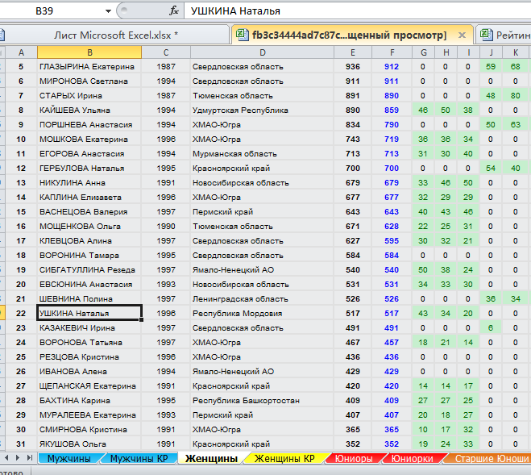531x475 pixels.
Task: Open the Женщины КР sheet tab
Action: click(284, 458)
